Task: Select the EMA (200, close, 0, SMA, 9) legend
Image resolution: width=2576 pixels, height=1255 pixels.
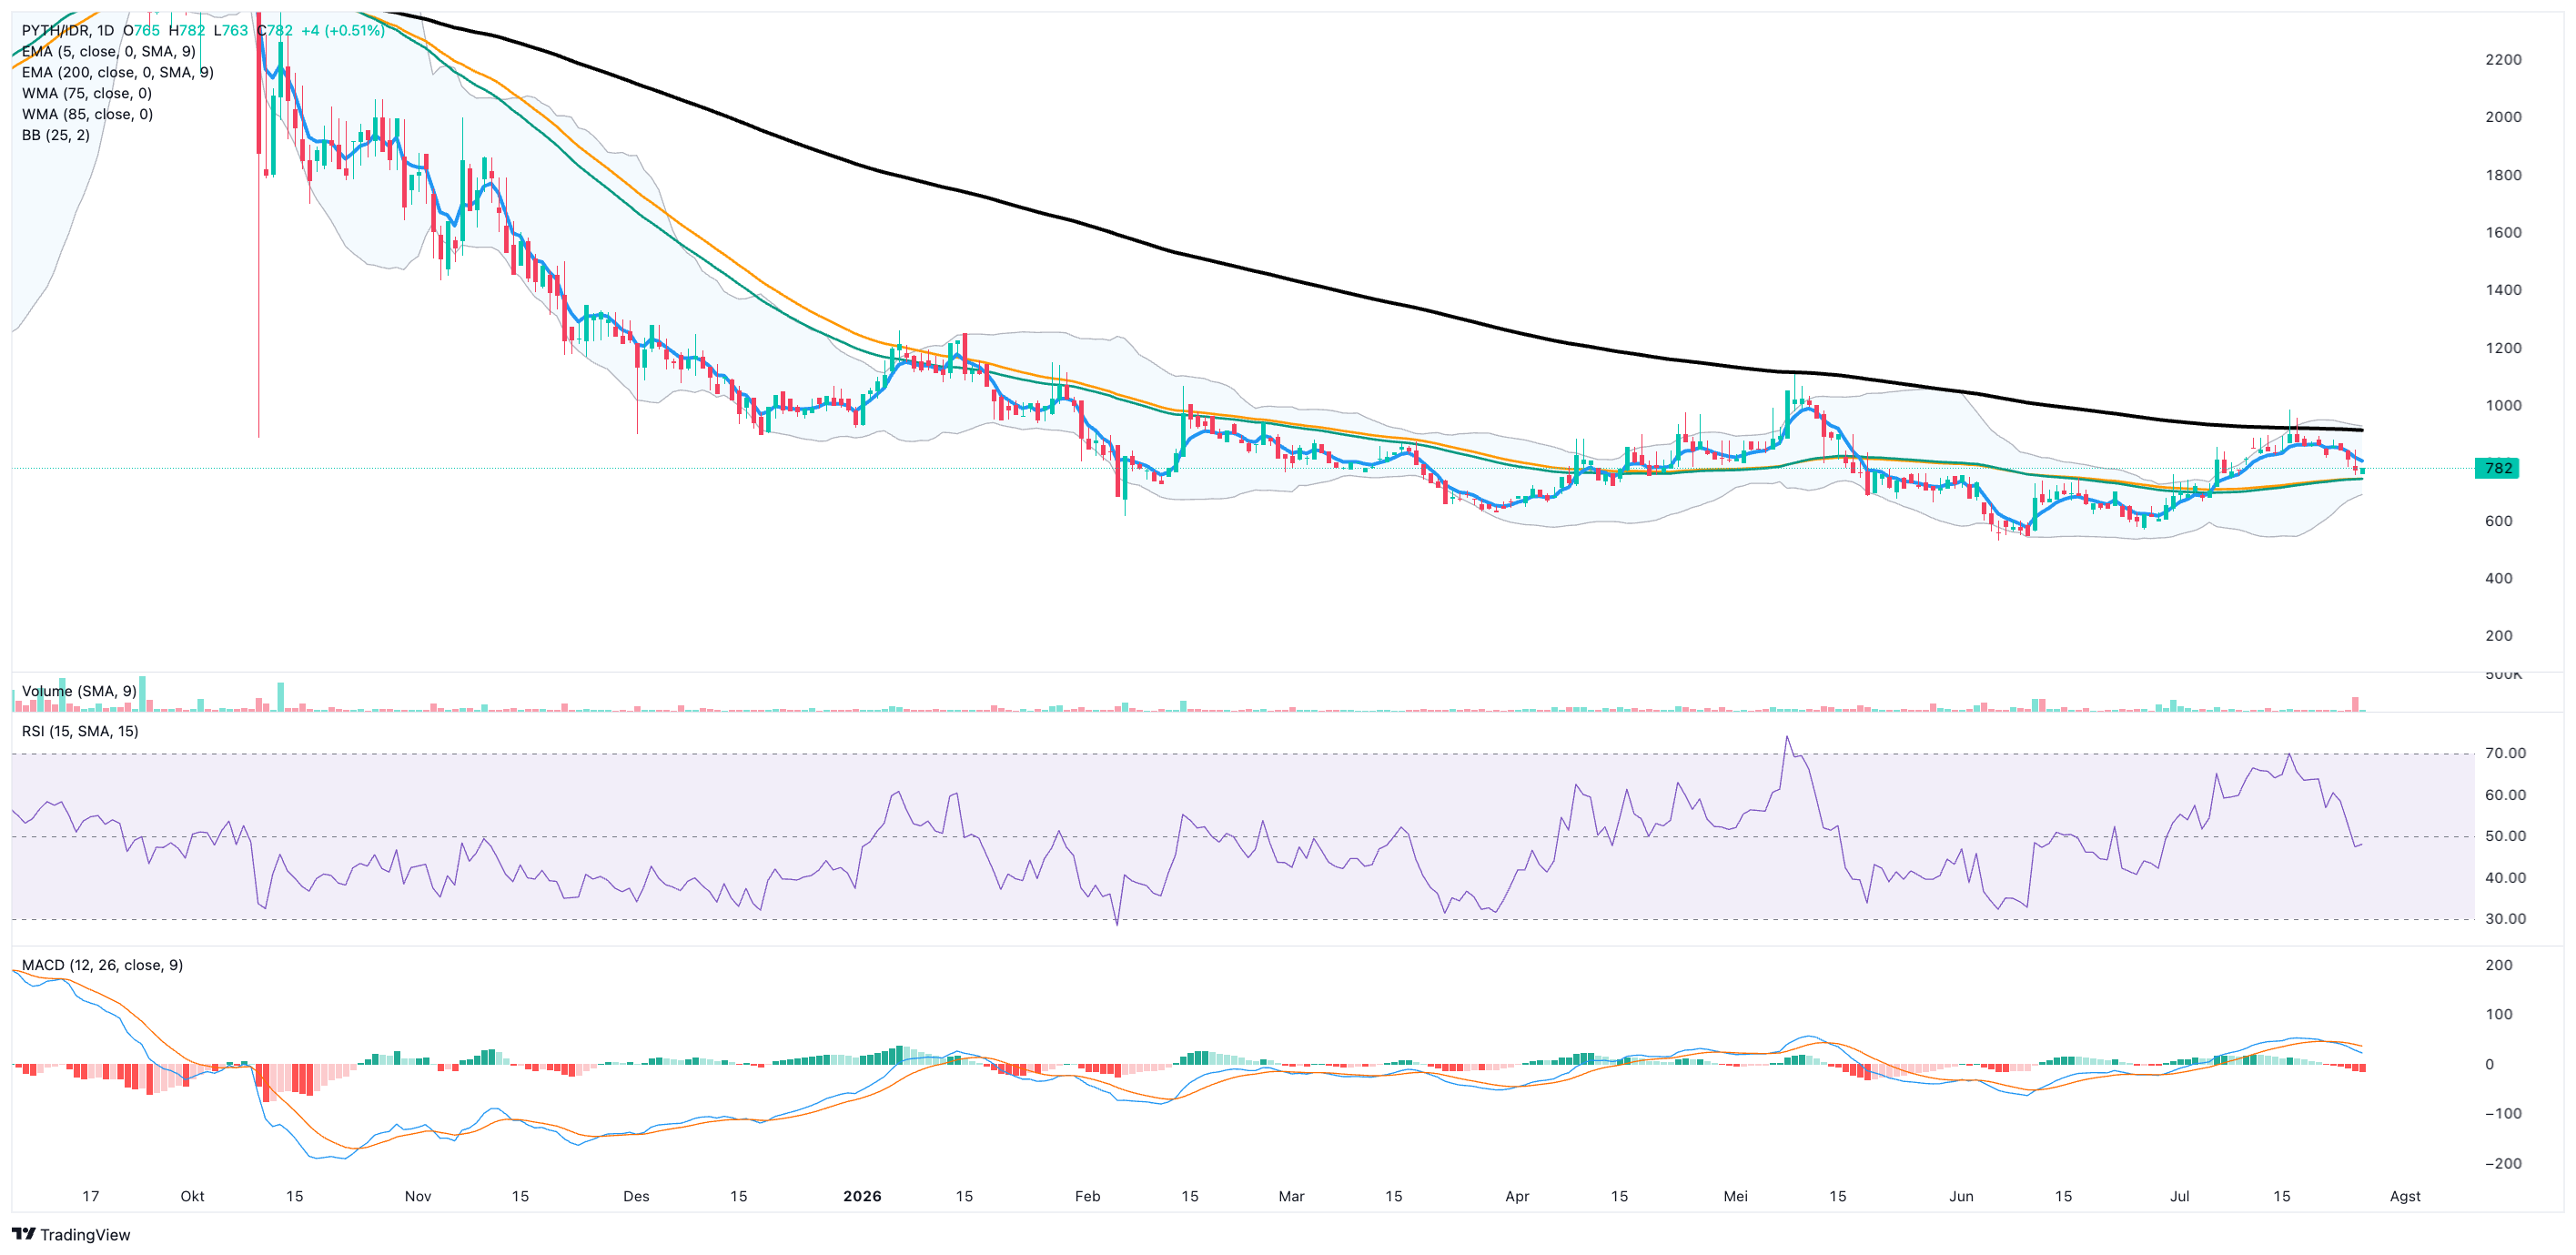Action: coord(118,73)
